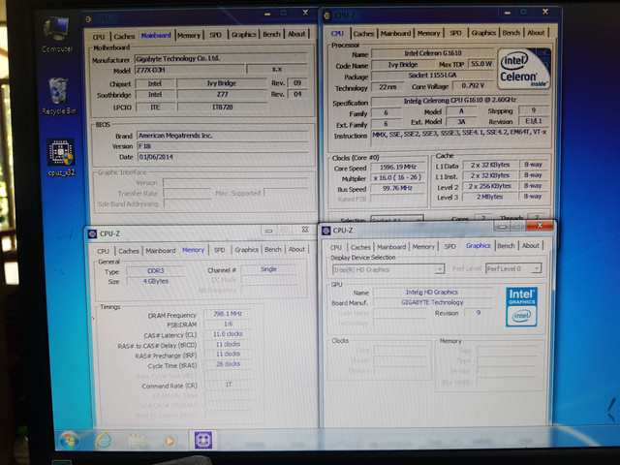The image size is (620, 465).
Task: Open Bench tab in the Intel HD Graphics window
Action: pos(506,245)
